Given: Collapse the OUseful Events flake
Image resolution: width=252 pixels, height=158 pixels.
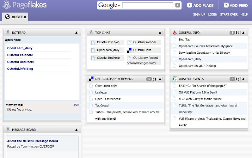Looking at the screenshot, I should click(243, 79).
